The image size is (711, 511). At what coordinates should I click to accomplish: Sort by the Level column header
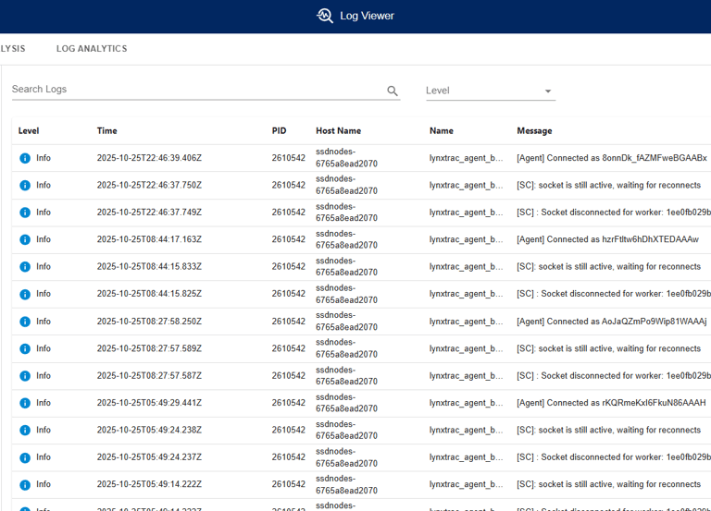[29, 131]
